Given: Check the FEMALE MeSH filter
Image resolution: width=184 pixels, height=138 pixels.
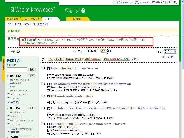Looking at the screenshot, I should click(8, 98).
